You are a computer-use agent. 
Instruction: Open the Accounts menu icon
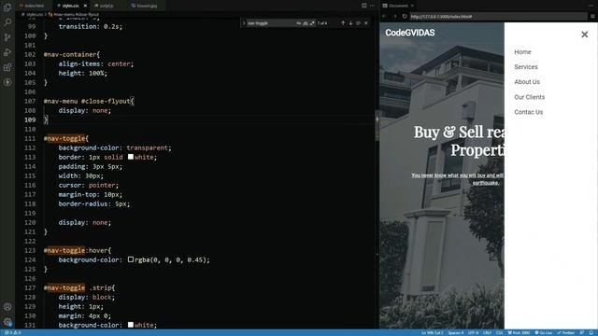click(x=7, y=307)
